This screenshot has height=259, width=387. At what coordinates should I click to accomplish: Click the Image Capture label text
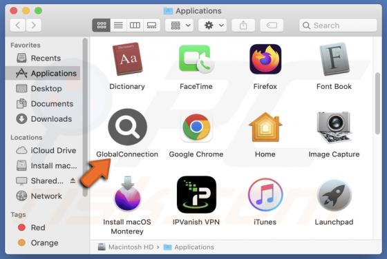[334, 154]
